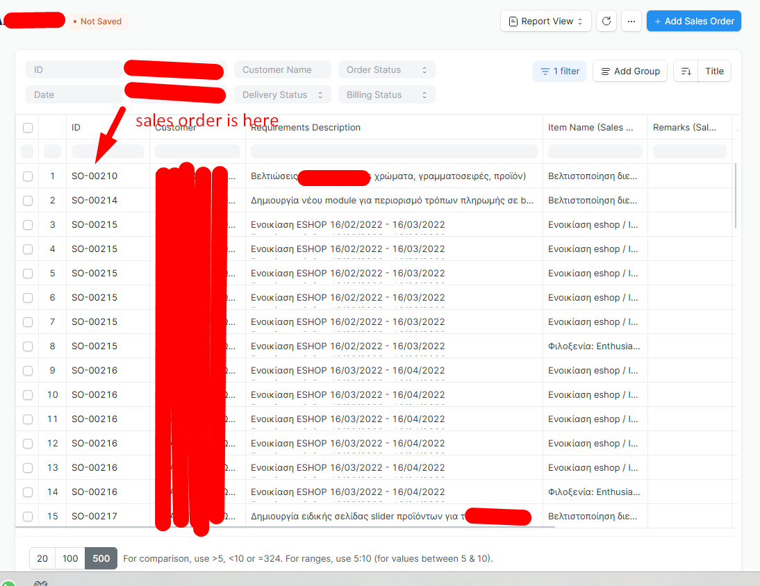Click Φιλοξενία: Enthusia... cell in row 14

point(594,492)
